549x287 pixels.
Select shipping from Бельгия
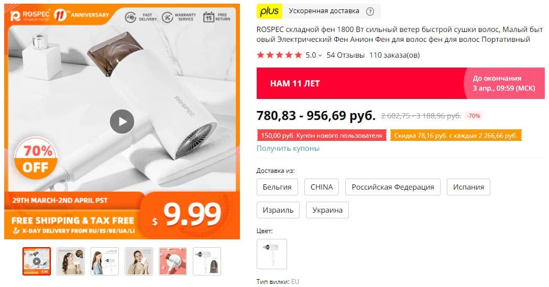277,187
